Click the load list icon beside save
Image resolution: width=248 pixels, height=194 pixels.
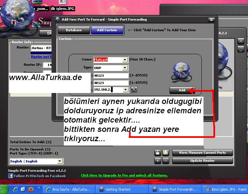tap(166, 152)
